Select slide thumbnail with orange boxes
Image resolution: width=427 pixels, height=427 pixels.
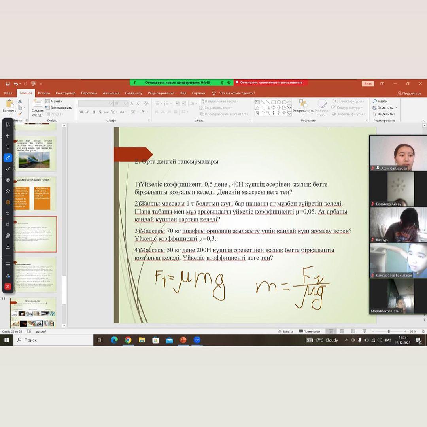pyautogui.click(x=34, y=194)
